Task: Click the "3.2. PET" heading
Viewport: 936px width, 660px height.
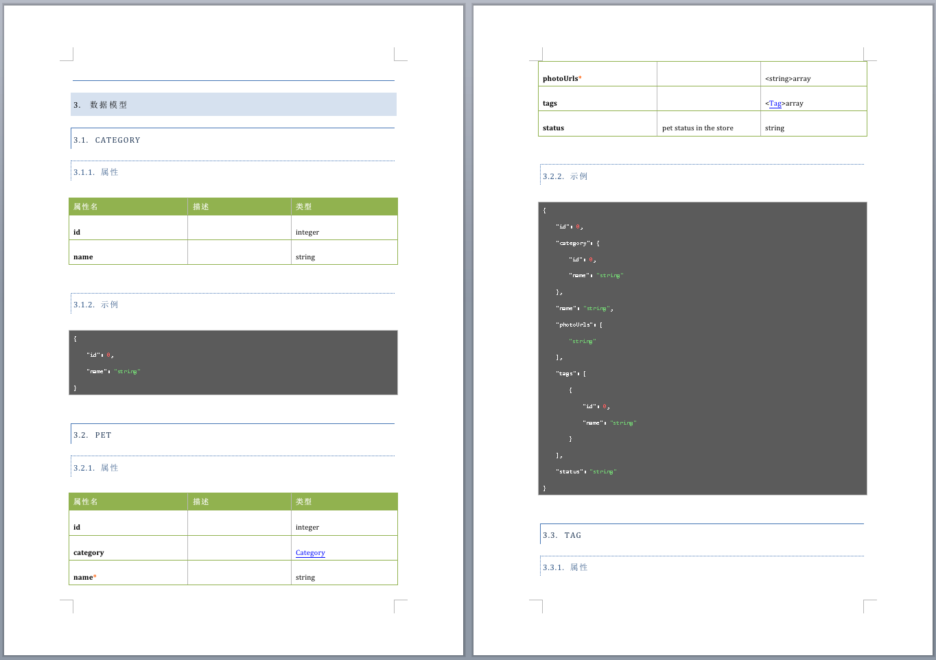Action: [93, 435]
